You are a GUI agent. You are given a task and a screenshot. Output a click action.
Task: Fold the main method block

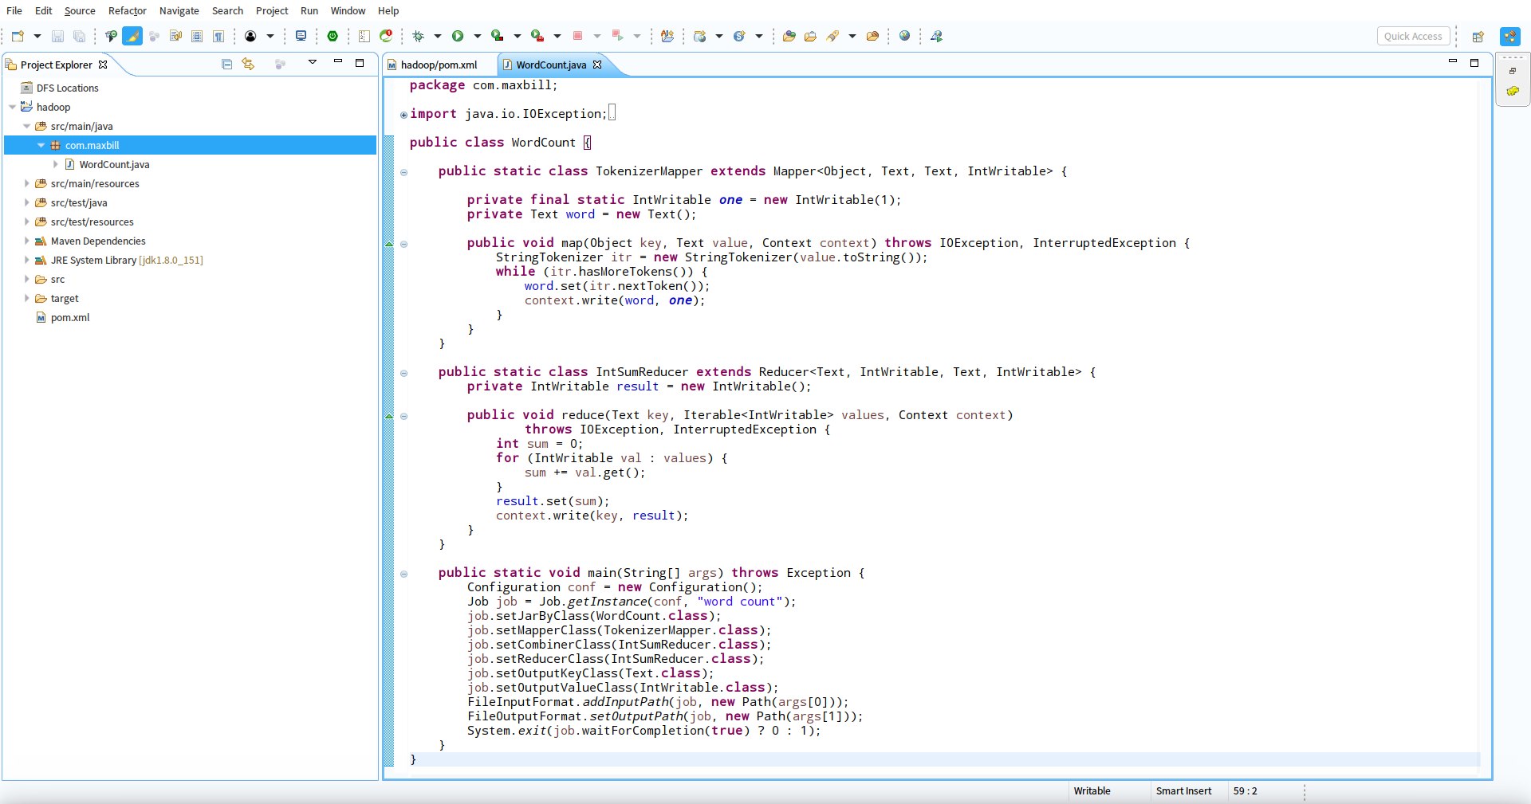click(403, 574)
